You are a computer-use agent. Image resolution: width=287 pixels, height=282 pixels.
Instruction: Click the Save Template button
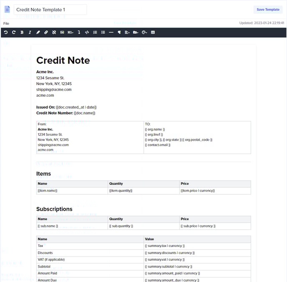[268, 10]
